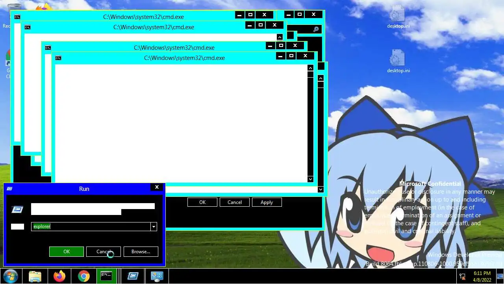Click the Run dialog taskbar button

click(x=133, y=276)
